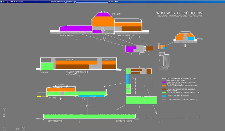Click the blue jacuzzi block in section B
Screen dimensions: 225x131
tap(191, 38)
